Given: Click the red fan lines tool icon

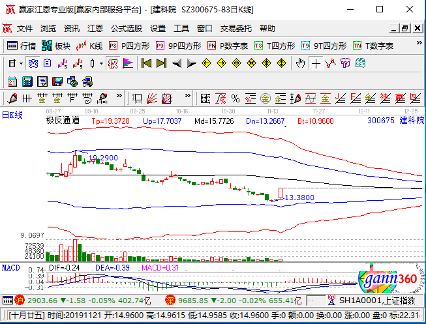Looking at the screenshot, I should click(152, 98).
